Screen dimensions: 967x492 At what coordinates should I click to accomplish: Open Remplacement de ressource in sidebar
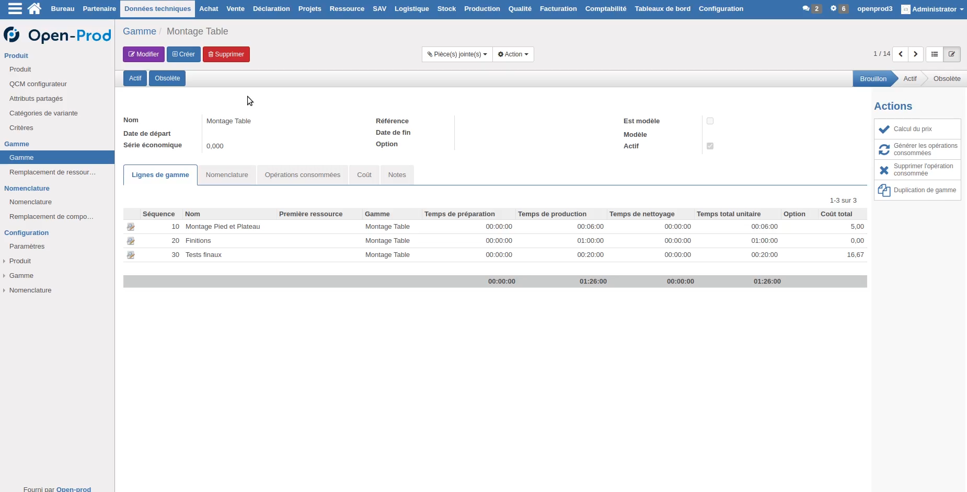tap(52, 172)
